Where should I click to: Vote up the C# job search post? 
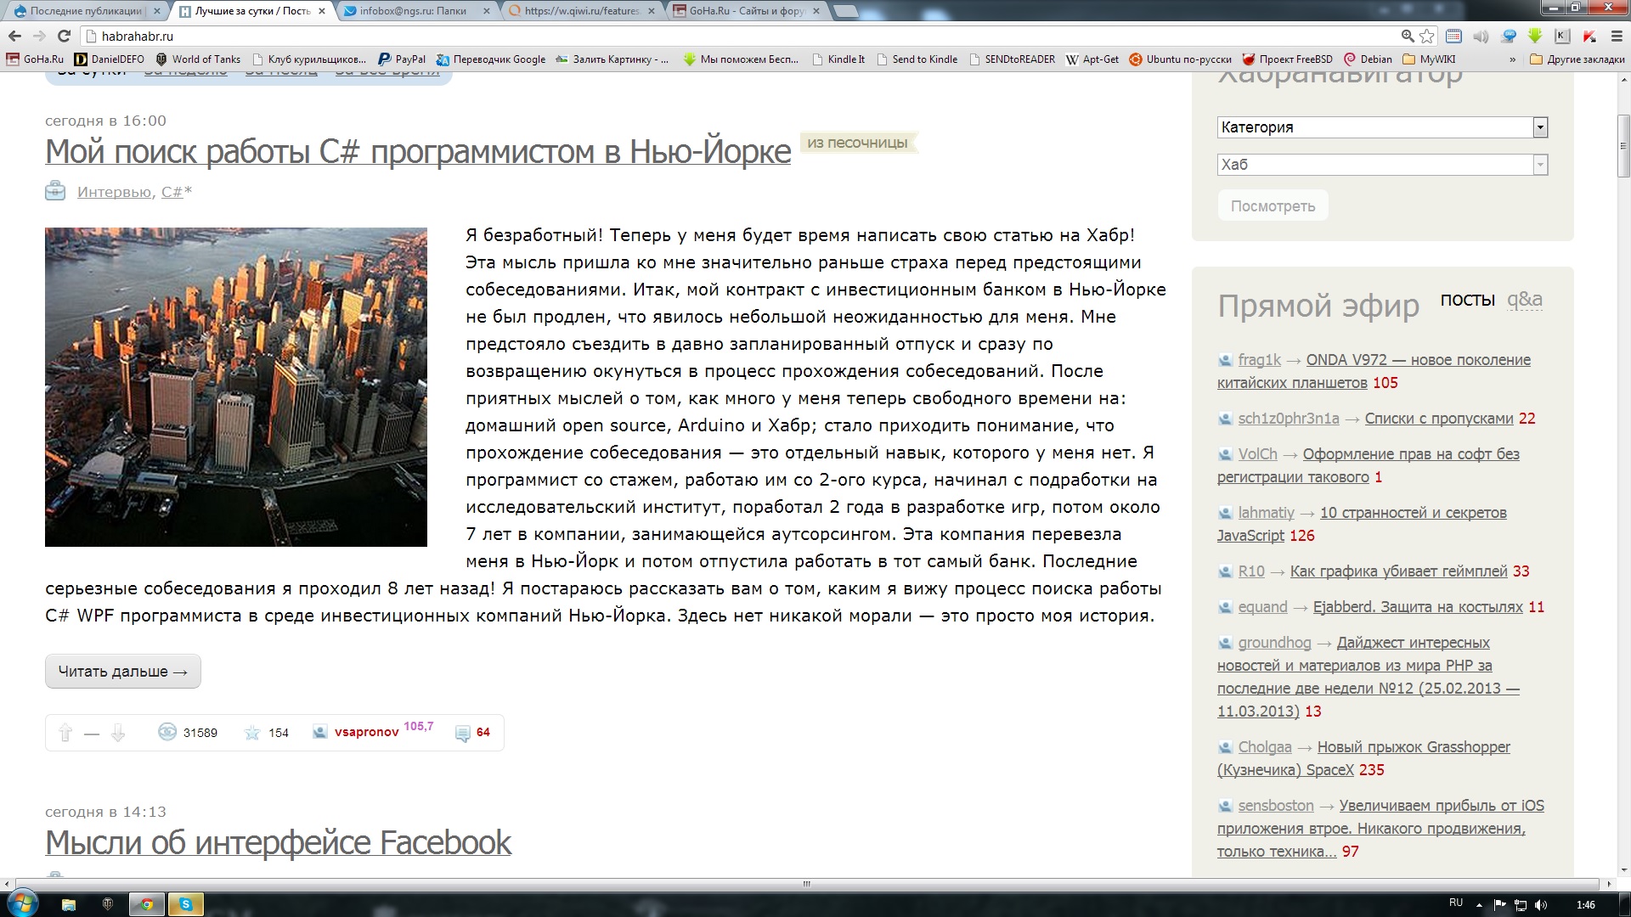click(65, 733)
